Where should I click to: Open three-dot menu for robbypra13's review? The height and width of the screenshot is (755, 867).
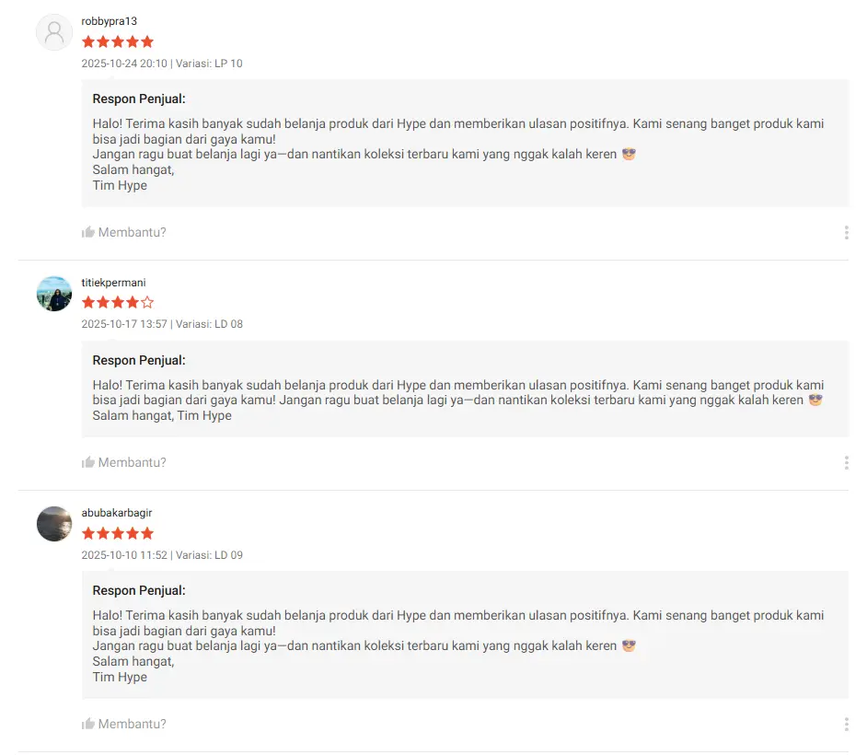846,233
